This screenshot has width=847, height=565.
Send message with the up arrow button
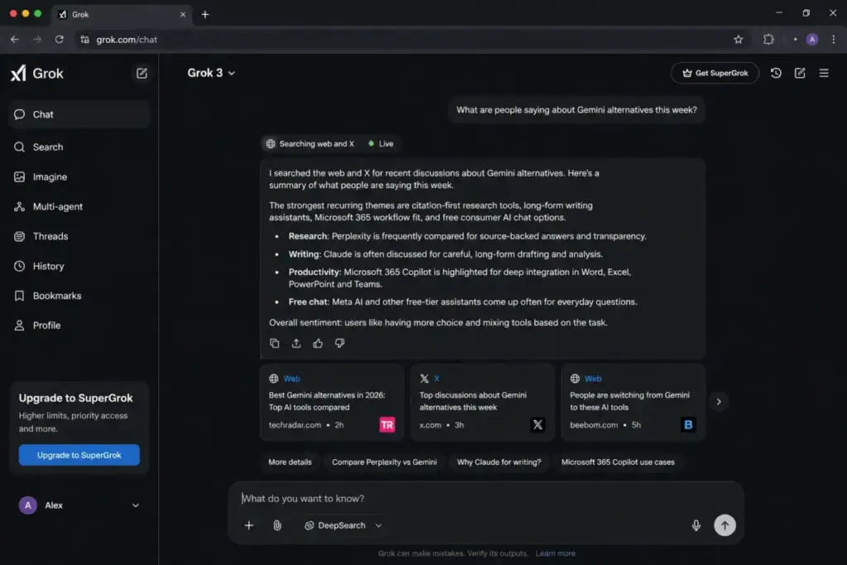tap(725, 525)
